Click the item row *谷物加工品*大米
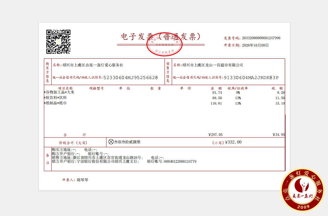Viewport: 328px width, 216px height. click(164, 92)
